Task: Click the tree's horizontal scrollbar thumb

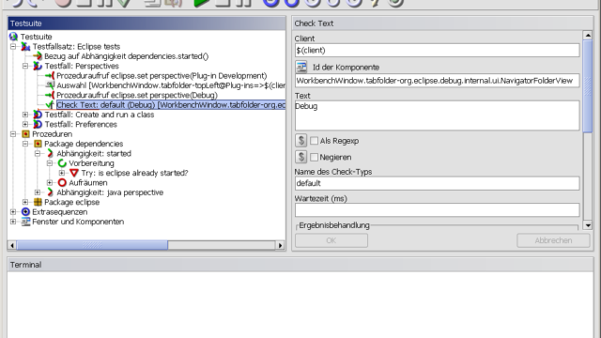Action: point(92,245)
